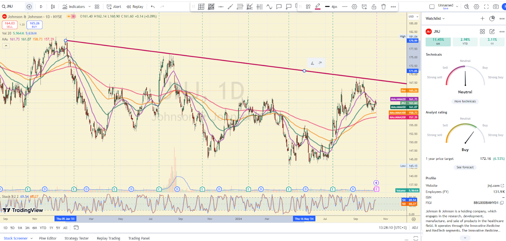Open drawing templates in line toolbar
Viewport: 506px width, 241px height.
click(x=308, y=7)
